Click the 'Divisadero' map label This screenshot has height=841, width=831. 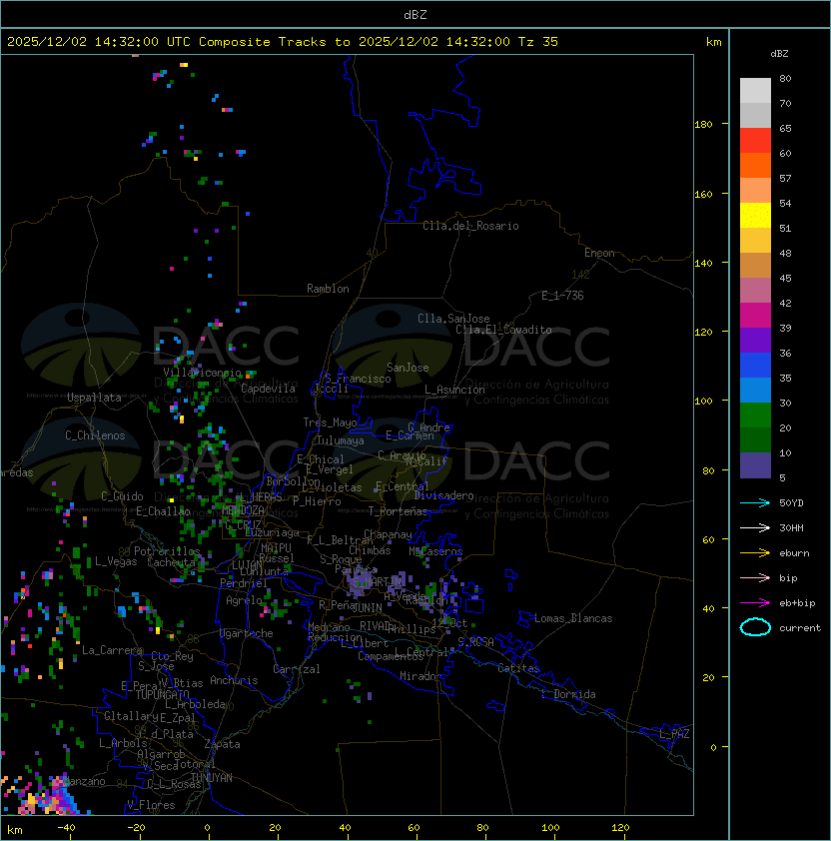[x=444, y=495]
